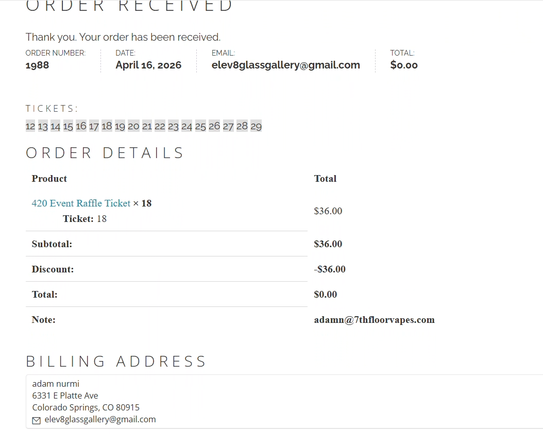
Task: Click the order date April 16, 2026
Action: [148, 65]
